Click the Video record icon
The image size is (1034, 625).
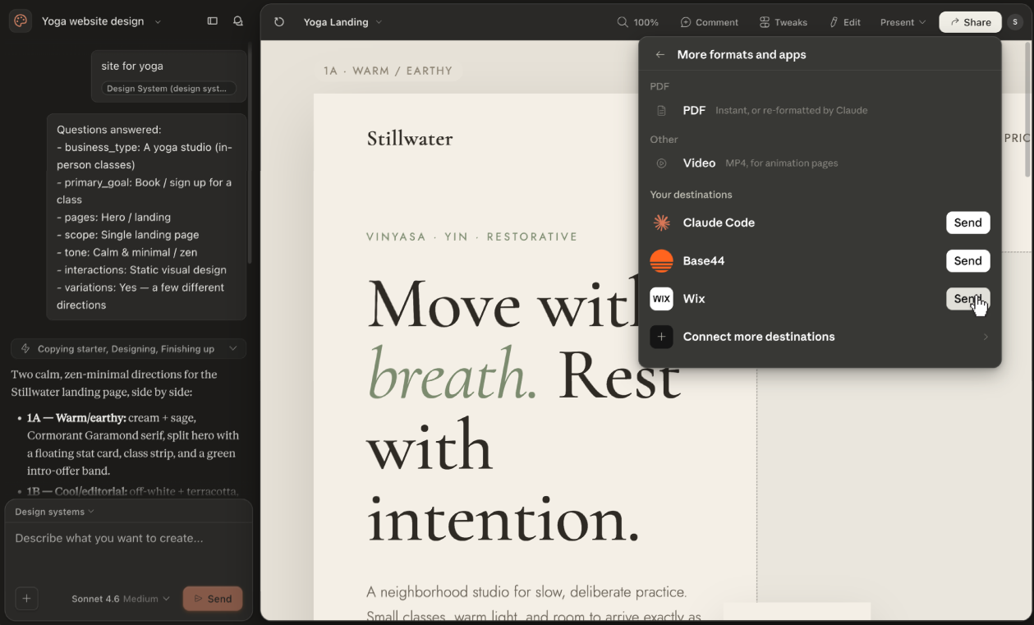click(661, 163)
